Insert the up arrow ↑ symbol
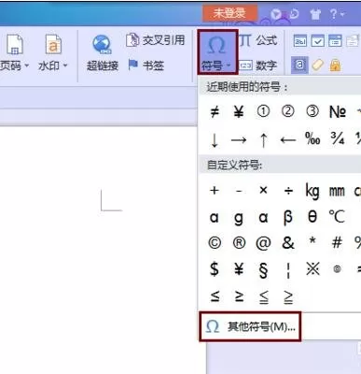Viewport: 361px width, 374px height. [263, 140]
